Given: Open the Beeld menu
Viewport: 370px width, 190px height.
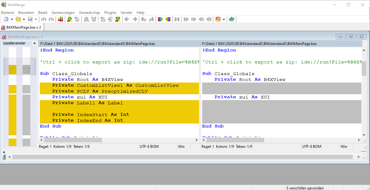Looking at the screenshot, I should click(43, 13).
